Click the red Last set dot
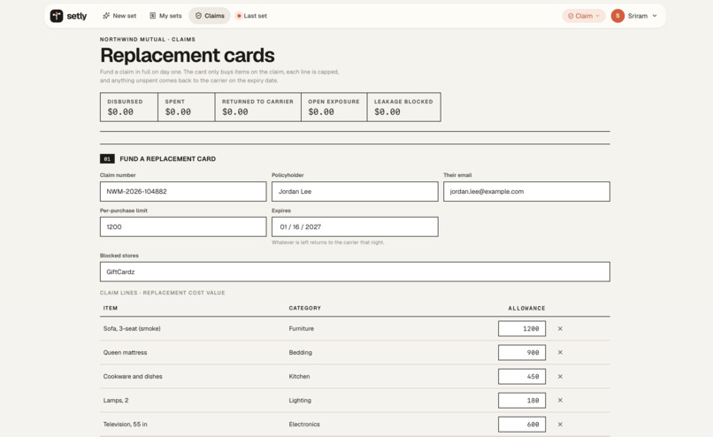 pyautogui.click(x=239, y=16)
